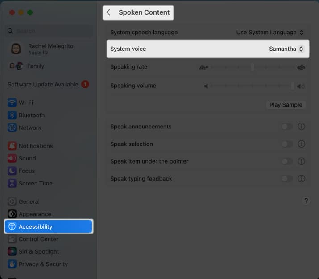This screenshot has width=319, height=279.
Task: Show info for Speak typing feedback
Action: coord(301,179)
